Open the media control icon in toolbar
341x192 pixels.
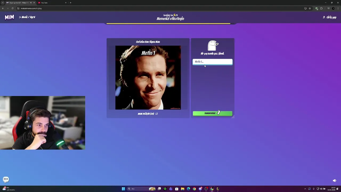click(x=328, y=8)
